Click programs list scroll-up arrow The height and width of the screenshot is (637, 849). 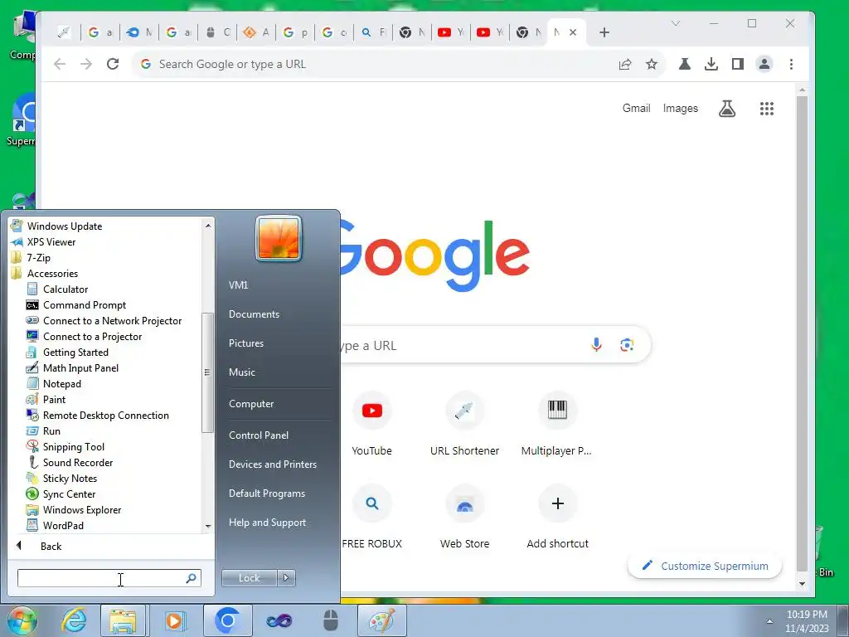point(208,225)
